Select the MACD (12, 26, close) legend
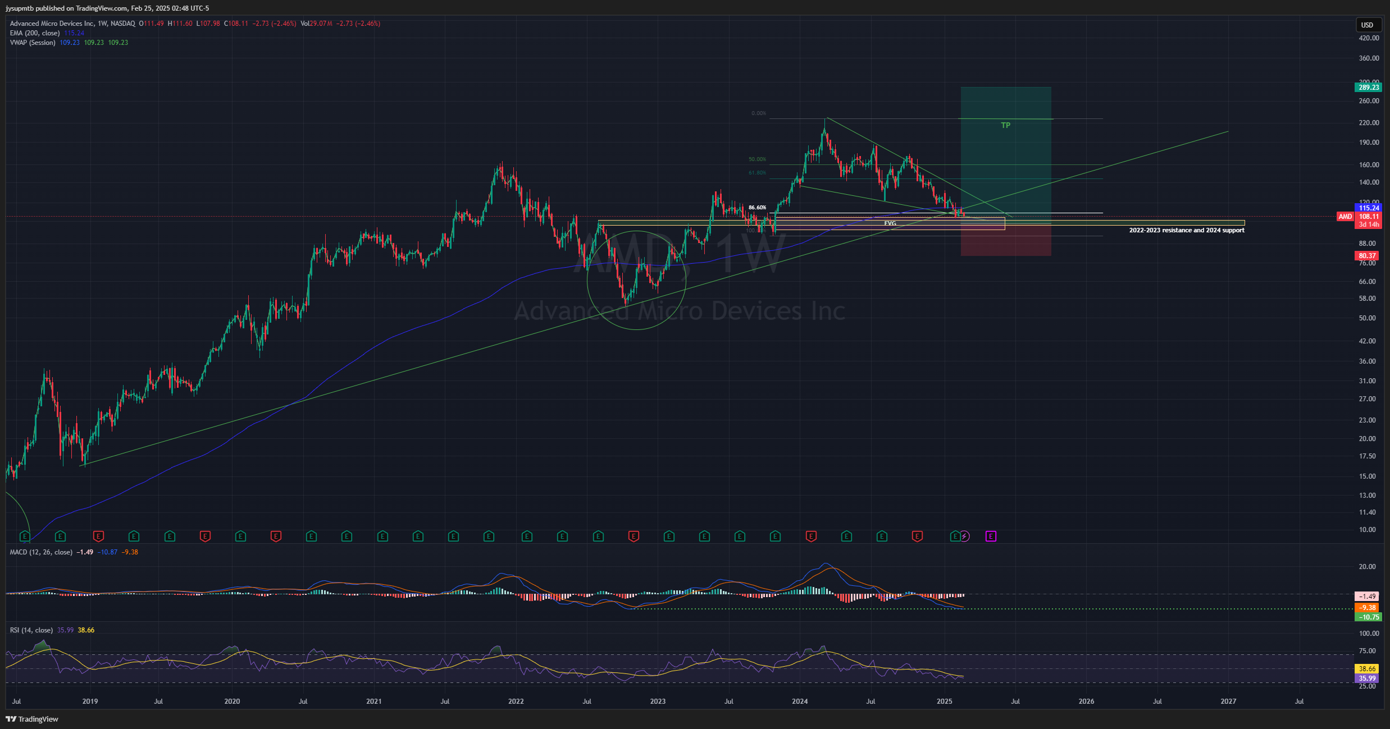Image resolution: width=1390 pixels, height=729 pixels. coord(41,552)
